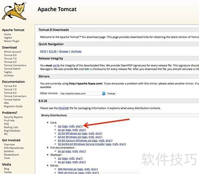Download the 32-bit Windows zip
The width and height of the screenshot is (199, 174).
pyautogui.click(x=69, y=134)
